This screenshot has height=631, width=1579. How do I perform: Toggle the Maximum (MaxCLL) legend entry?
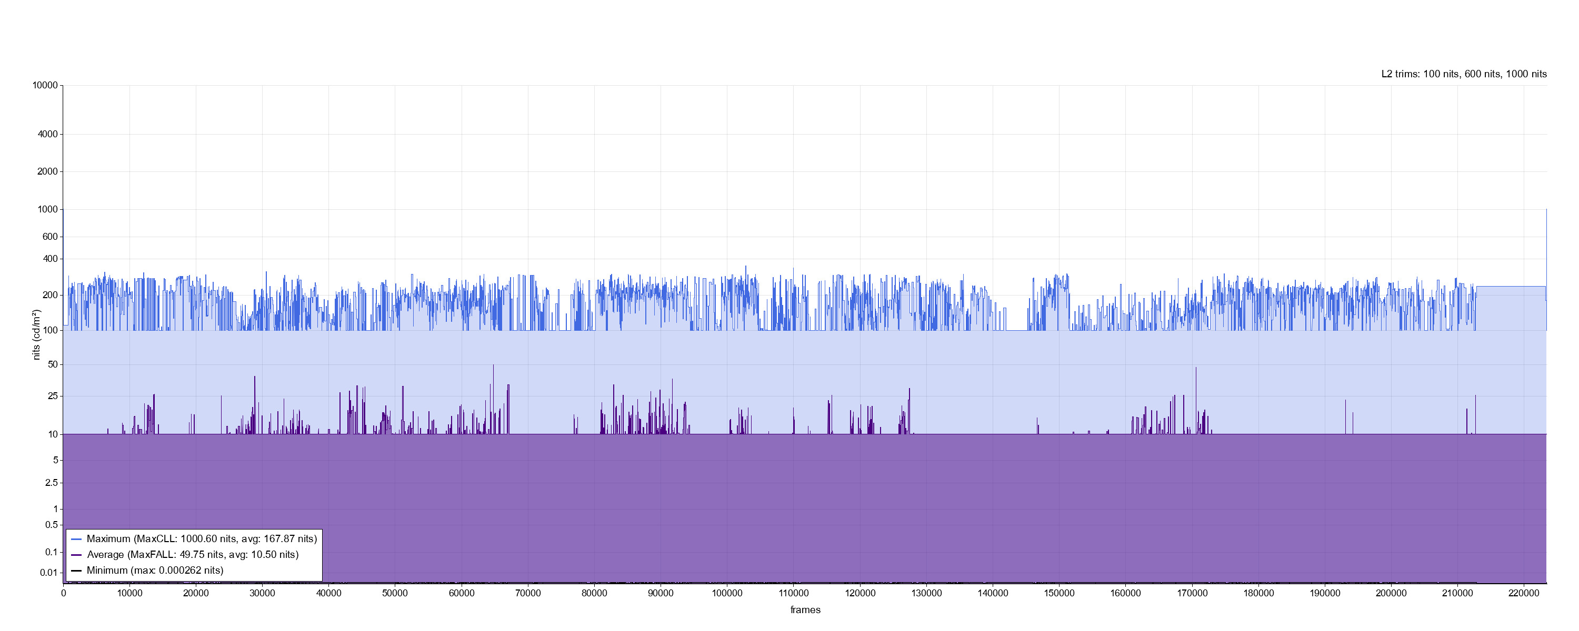[202, 539]
